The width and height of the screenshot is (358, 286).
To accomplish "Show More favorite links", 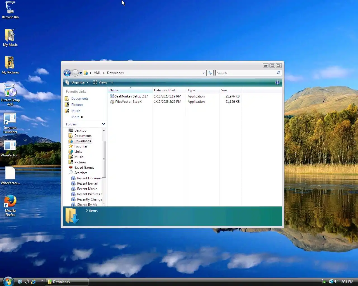I will point(77,117).
